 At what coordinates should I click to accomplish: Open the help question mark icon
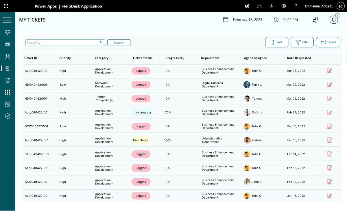296,6
